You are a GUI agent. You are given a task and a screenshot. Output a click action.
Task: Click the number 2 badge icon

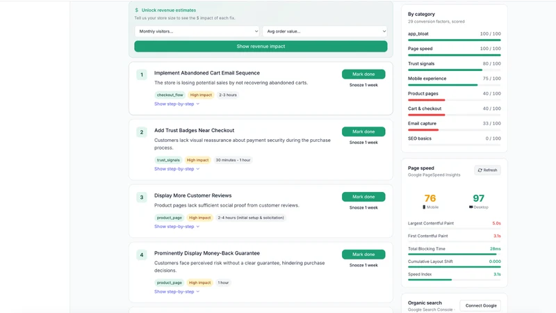(142, 132)
